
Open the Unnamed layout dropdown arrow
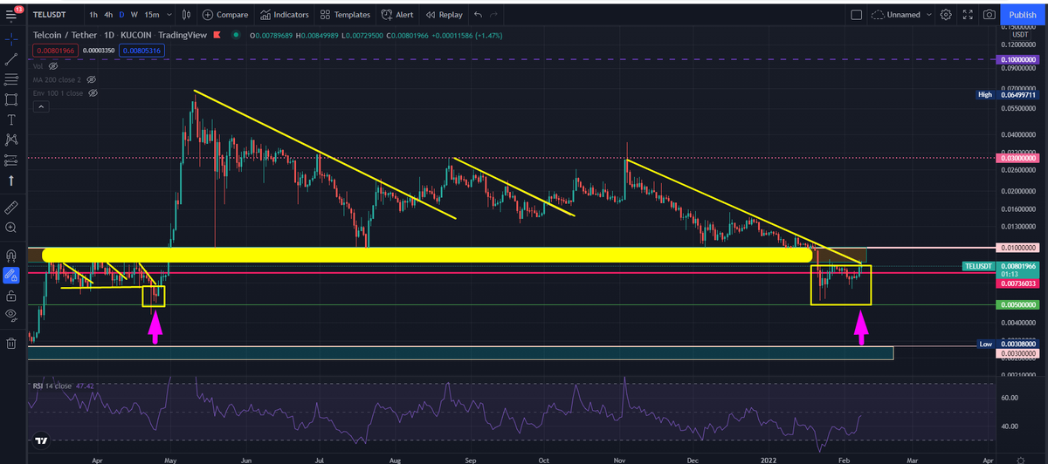click(928, 15)
